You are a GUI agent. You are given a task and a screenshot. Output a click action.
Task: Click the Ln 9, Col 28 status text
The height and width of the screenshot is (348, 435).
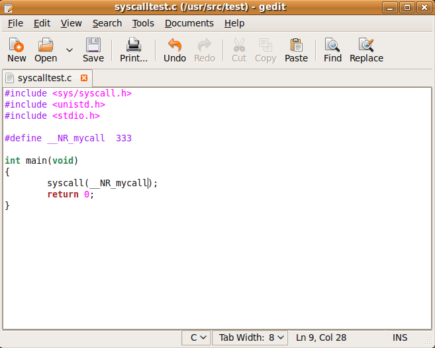pyautogui.click(x=321, y=338)
